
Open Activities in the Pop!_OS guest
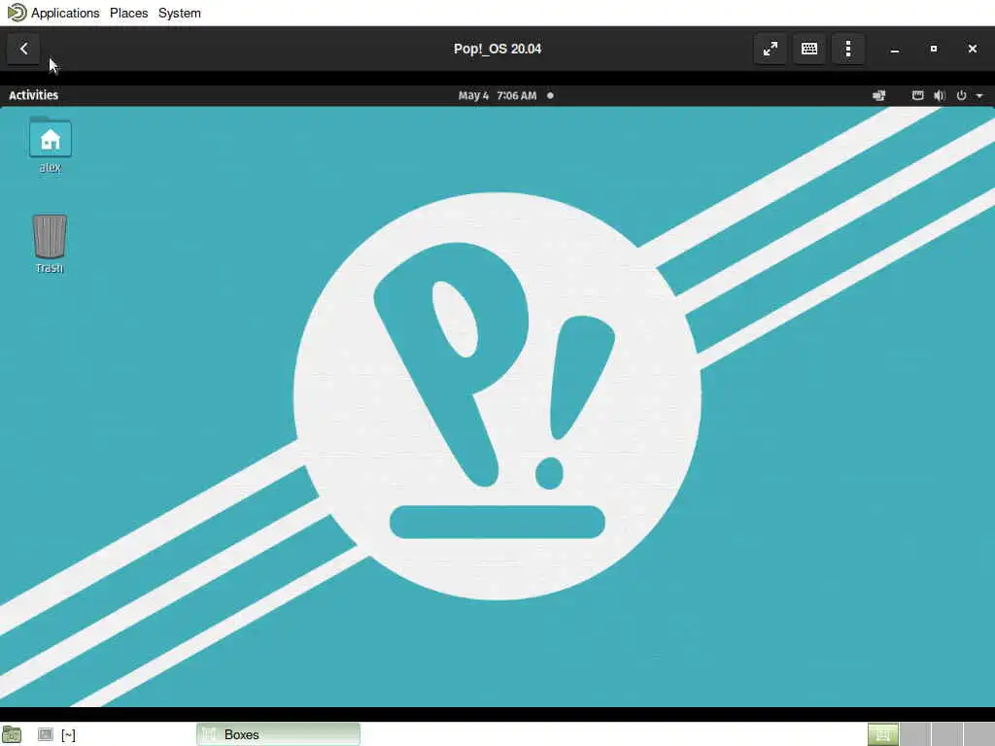(34, 95)
